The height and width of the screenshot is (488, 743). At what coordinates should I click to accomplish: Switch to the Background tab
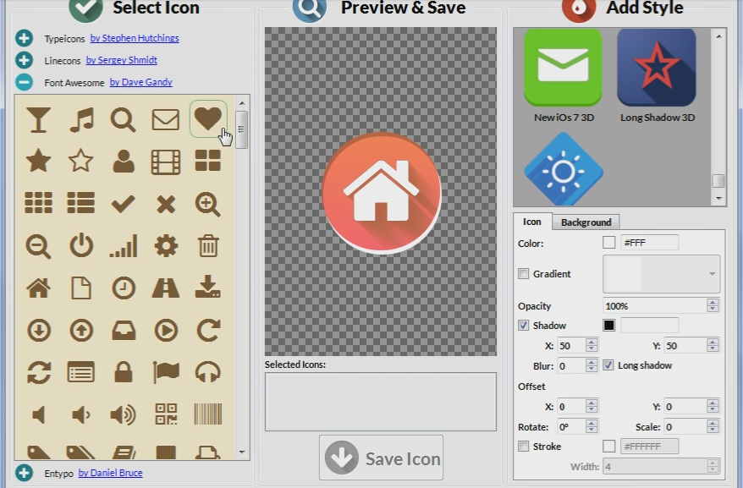586,222
